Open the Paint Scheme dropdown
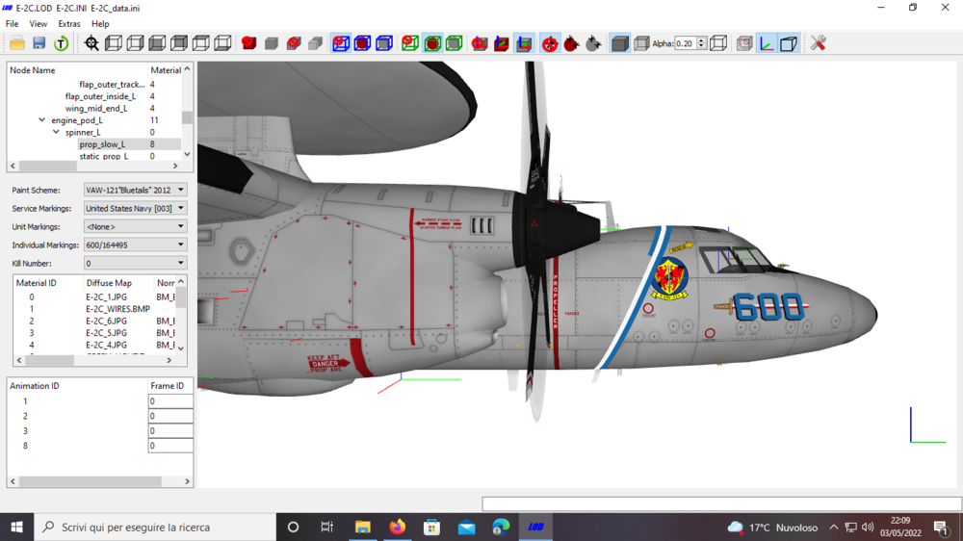Screen dimensions: 963x541 pos(135,191)
